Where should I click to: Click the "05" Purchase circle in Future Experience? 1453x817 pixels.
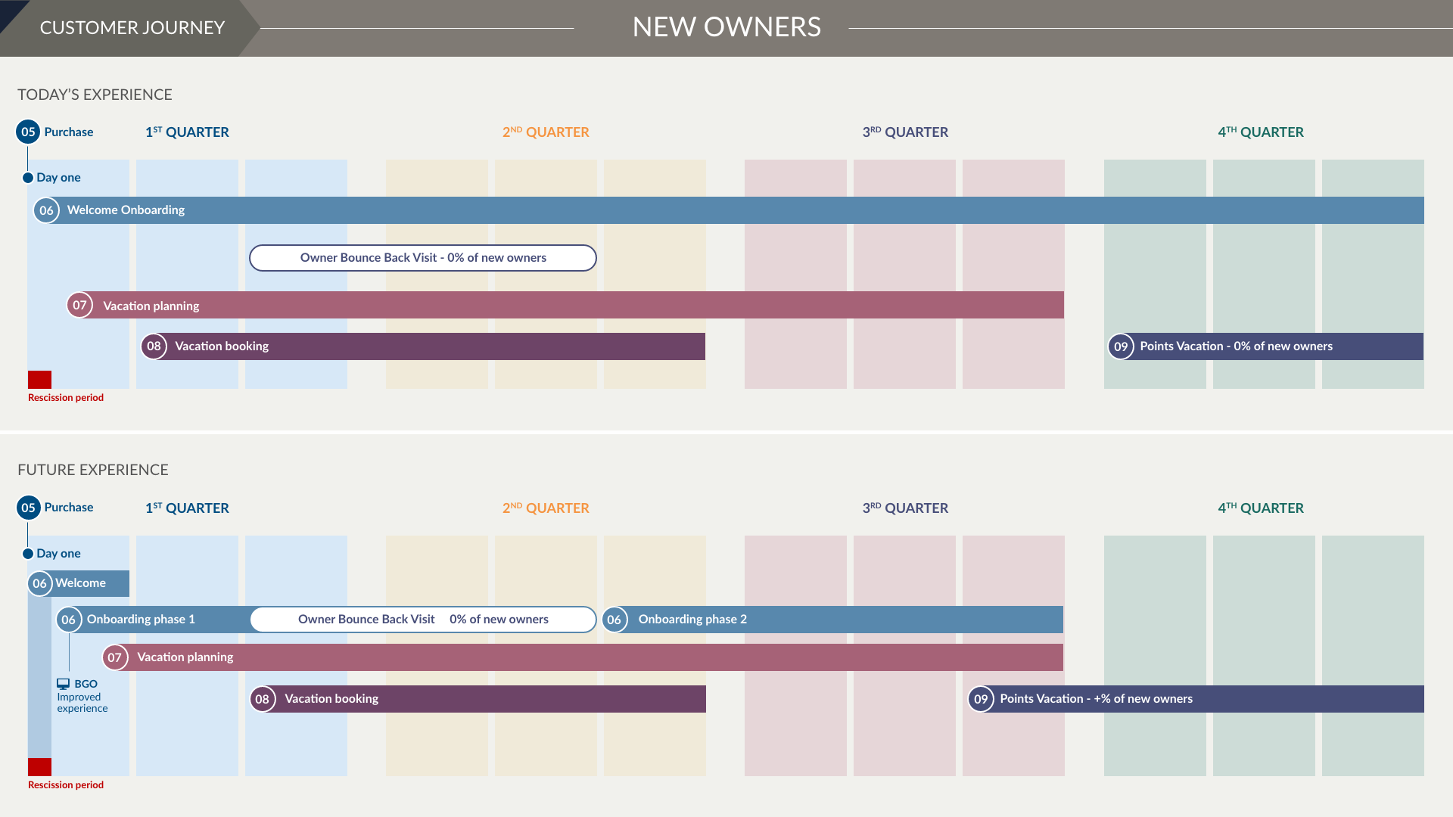[x=28, y=507]
